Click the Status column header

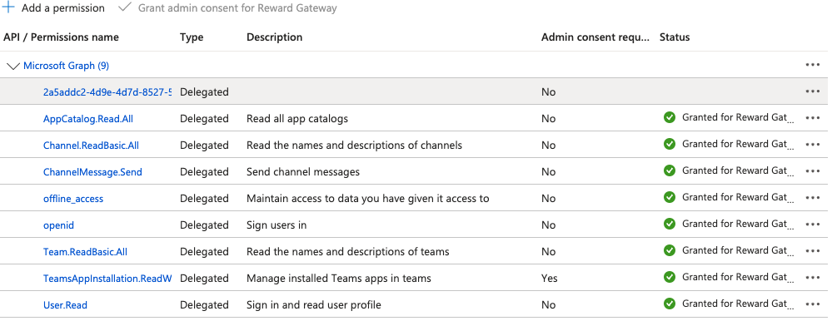[x=675, y=37]
